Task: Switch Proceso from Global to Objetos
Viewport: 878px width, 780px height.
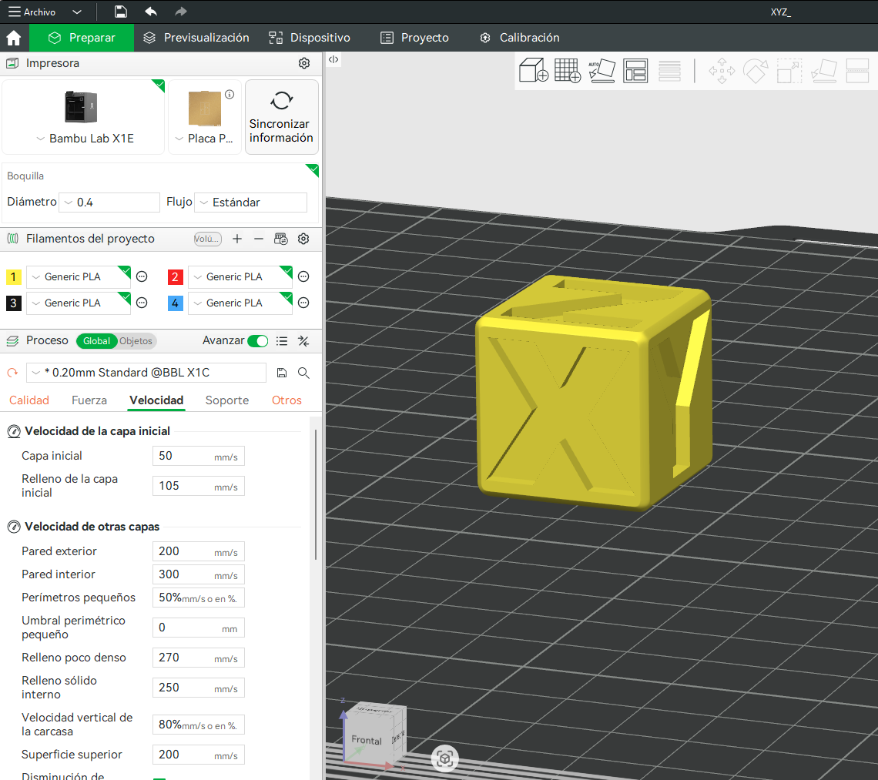Action: (136, 340)
